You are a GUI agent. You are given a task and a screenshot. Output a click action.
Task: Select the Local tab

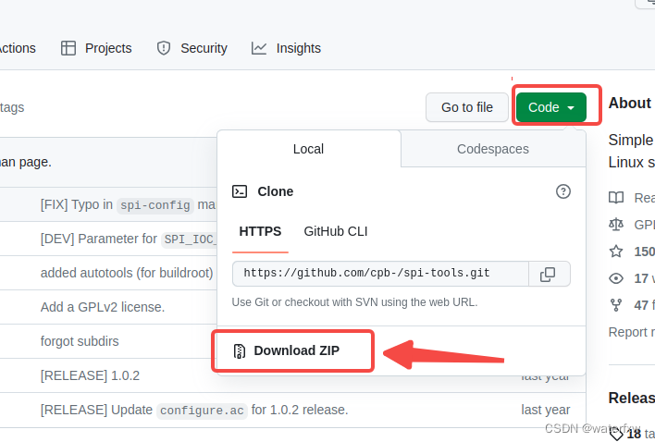click(x=308, y=149)
